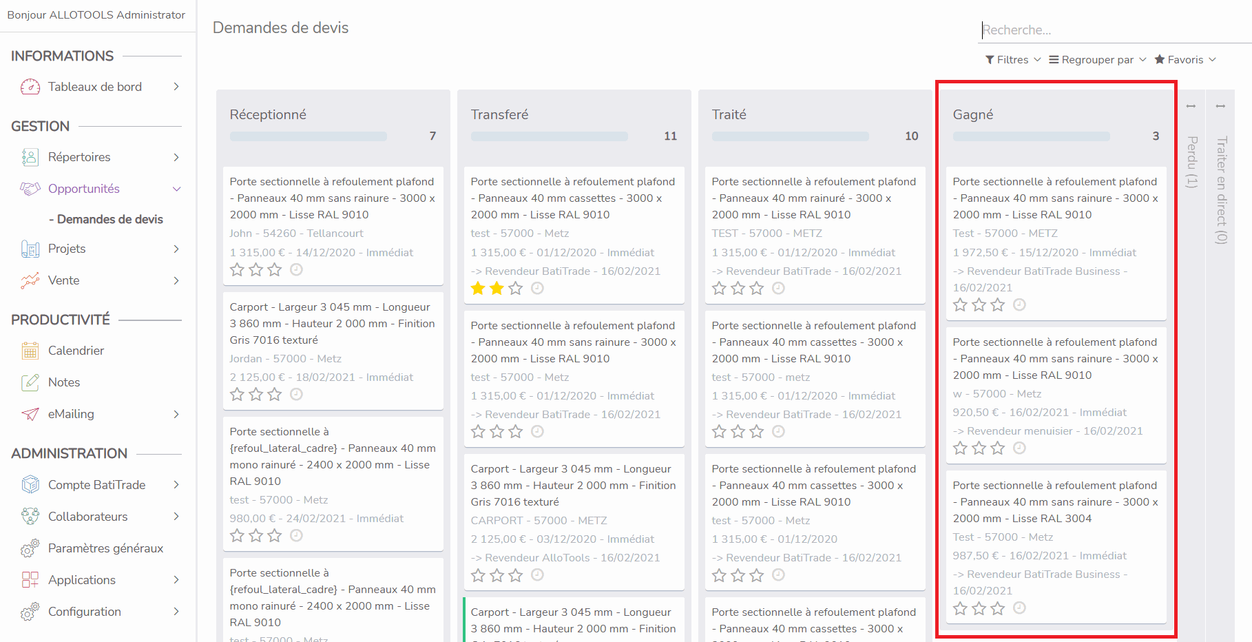1252x642 pixels.
Task: Expand folded Perdu (1) column
Action: [x=1191, y=162]
